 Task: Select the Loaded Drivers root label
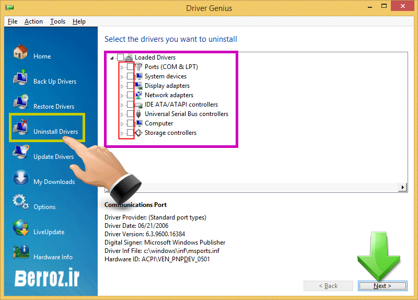(x=155, y=57)
